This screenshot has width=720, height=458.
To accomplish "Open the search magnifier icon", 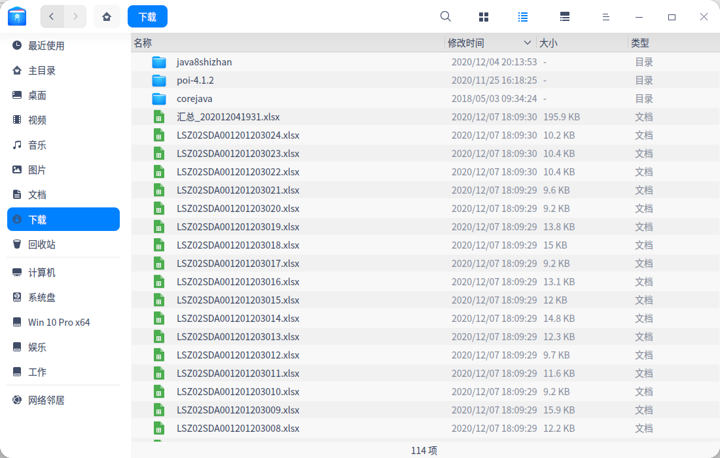I will 445,17.
